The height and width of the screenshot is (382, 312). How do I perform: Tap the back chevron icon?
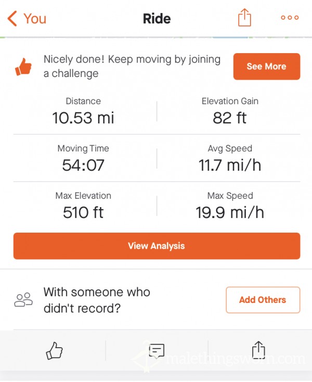pos(12,19)
